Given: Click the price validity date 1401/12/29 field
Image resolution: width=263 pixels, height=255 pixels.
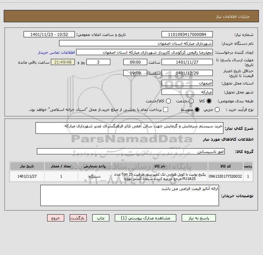Looking at the screenshot, I should pos(187,73).
